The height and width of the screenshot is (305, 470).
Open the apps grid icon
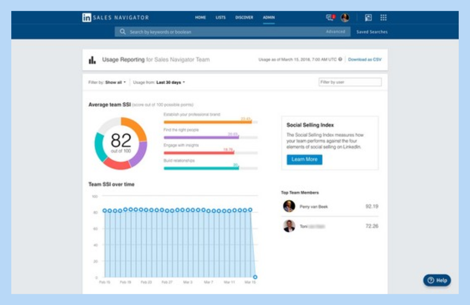coord(383,17)
